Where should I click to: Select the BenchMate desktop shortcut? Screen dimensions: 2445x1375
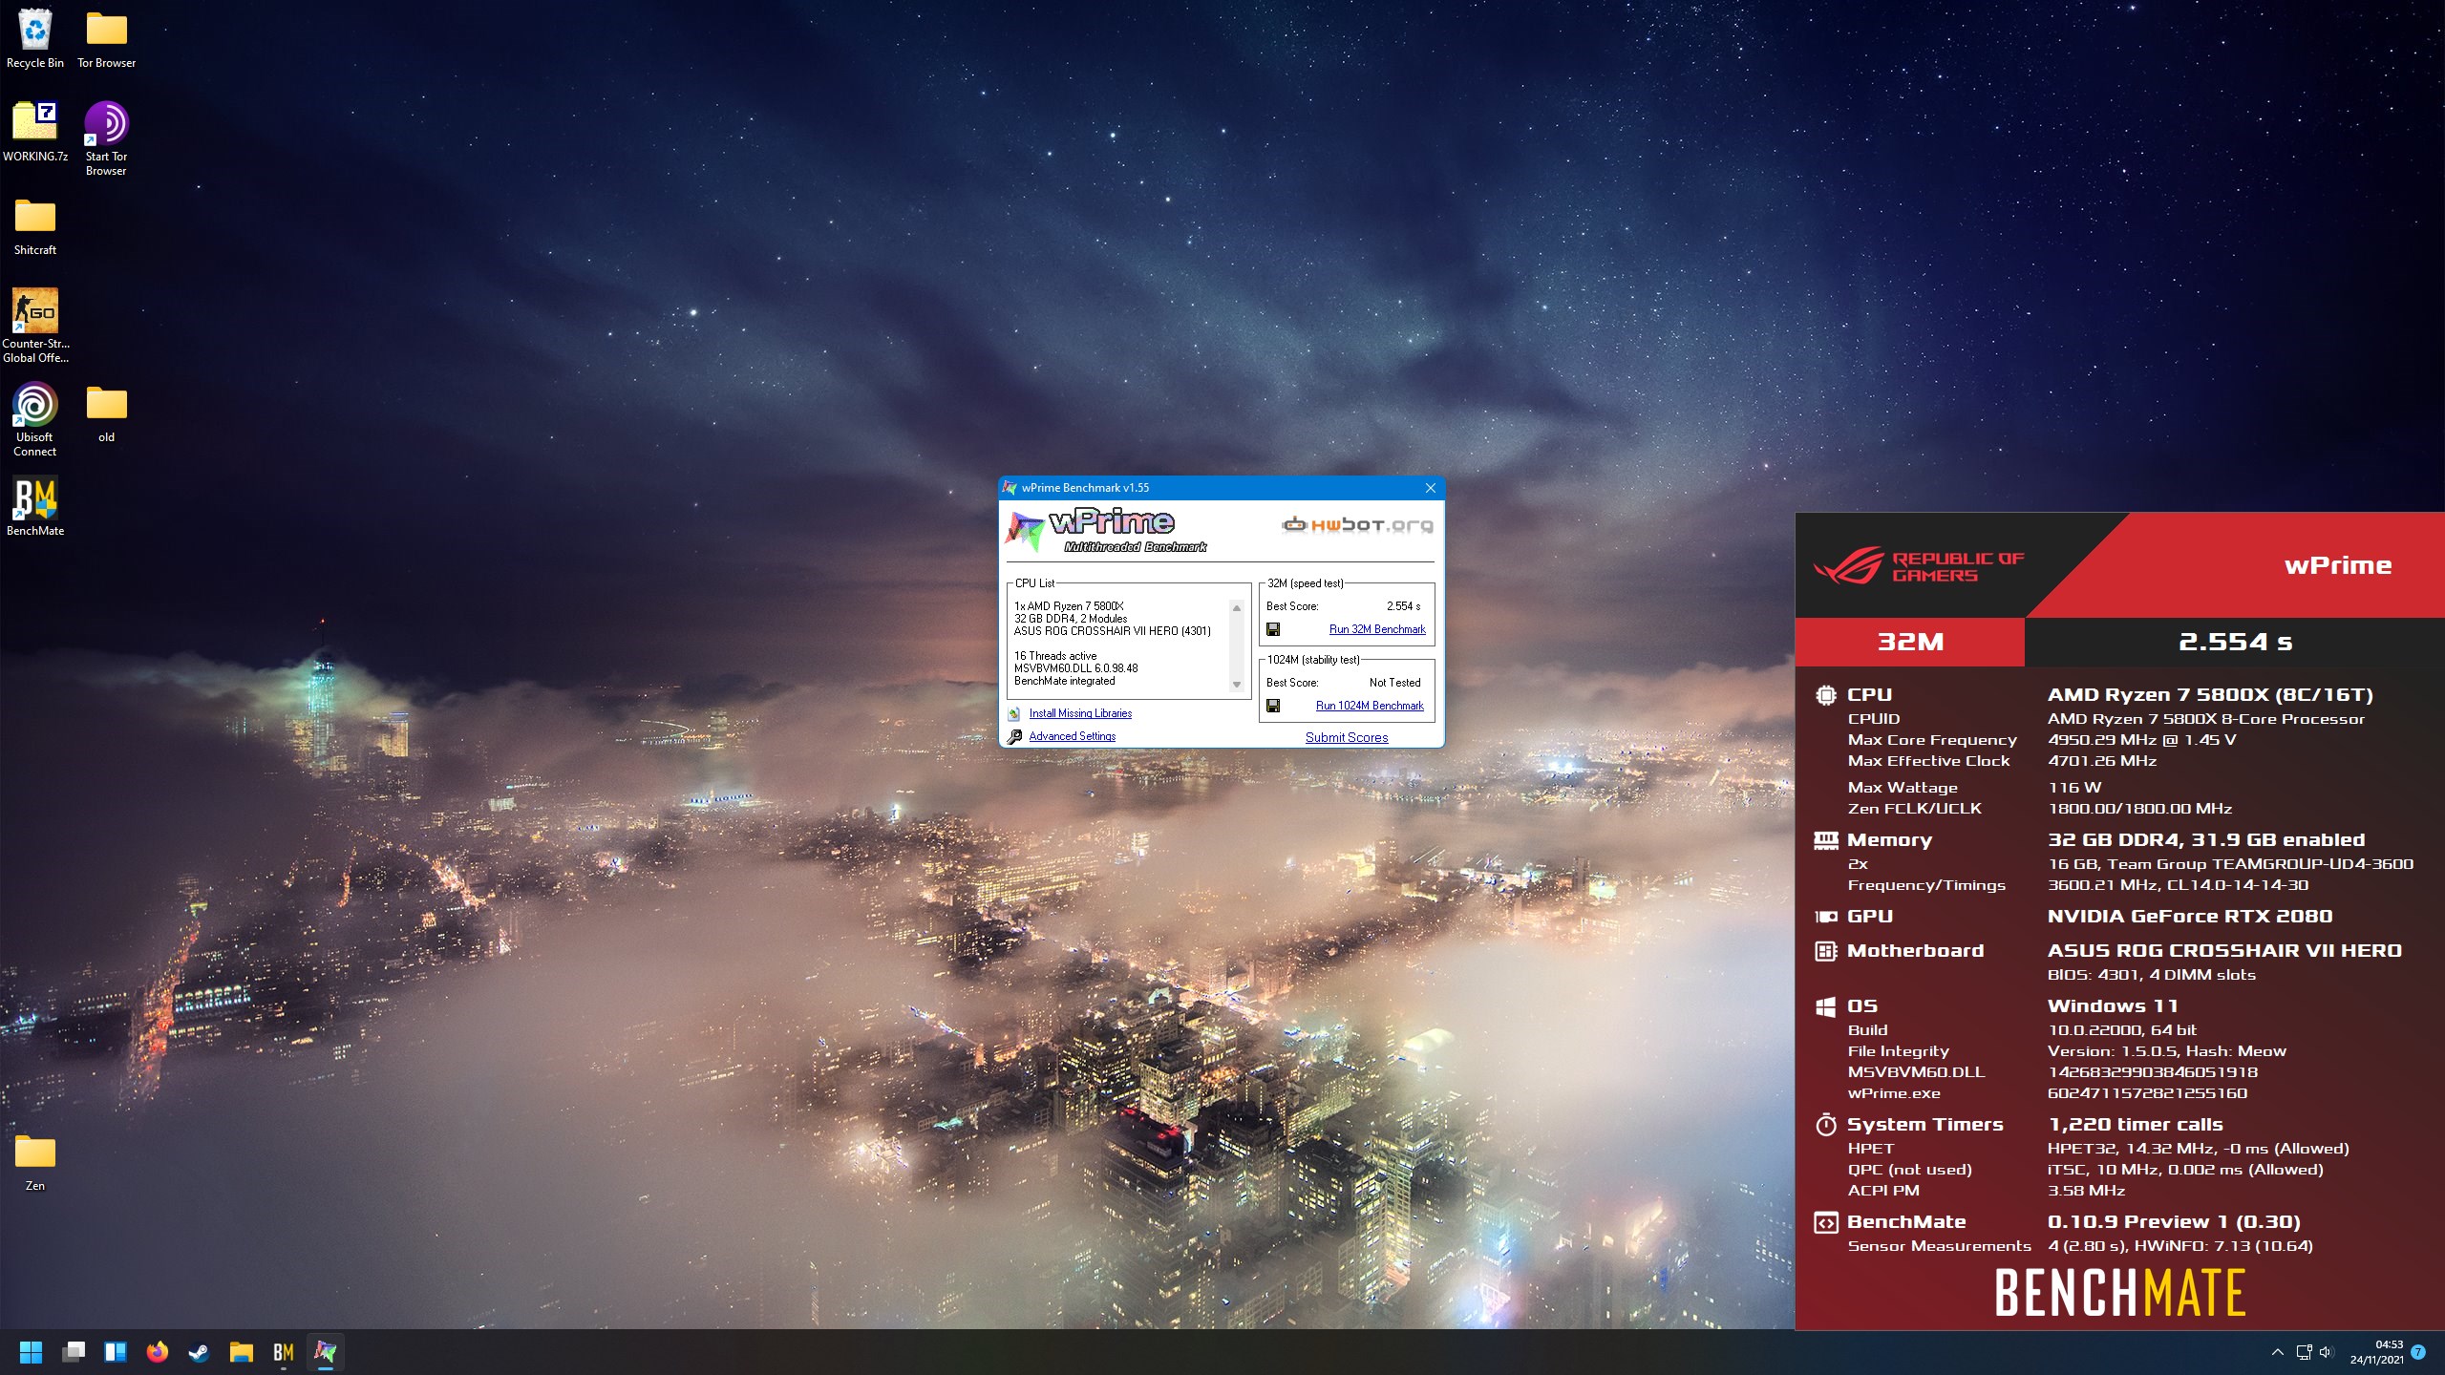point(35,506)
